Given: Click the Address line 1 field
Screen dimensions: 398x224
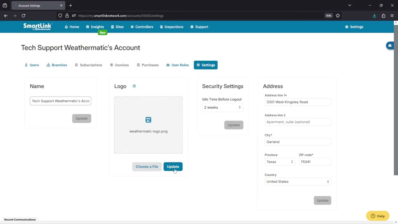Looking at the screenshot, I should 298,102.
